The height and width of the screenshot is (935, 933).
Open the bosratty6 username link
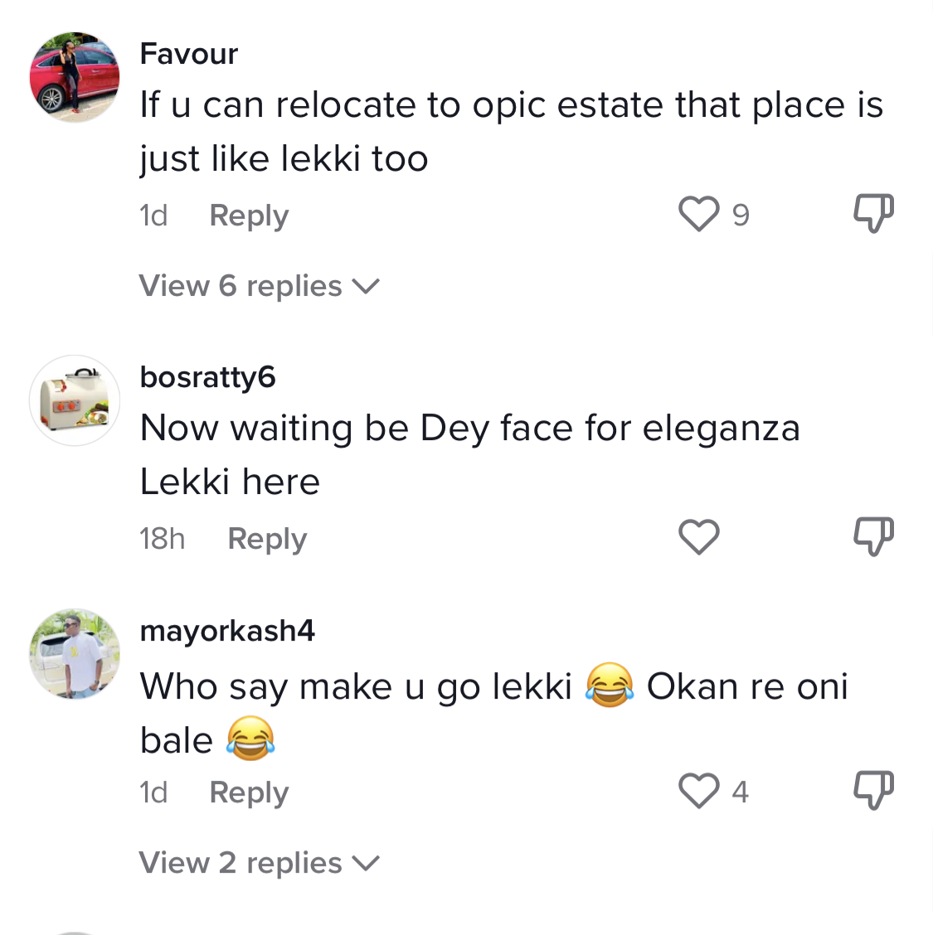click(207, 377)
